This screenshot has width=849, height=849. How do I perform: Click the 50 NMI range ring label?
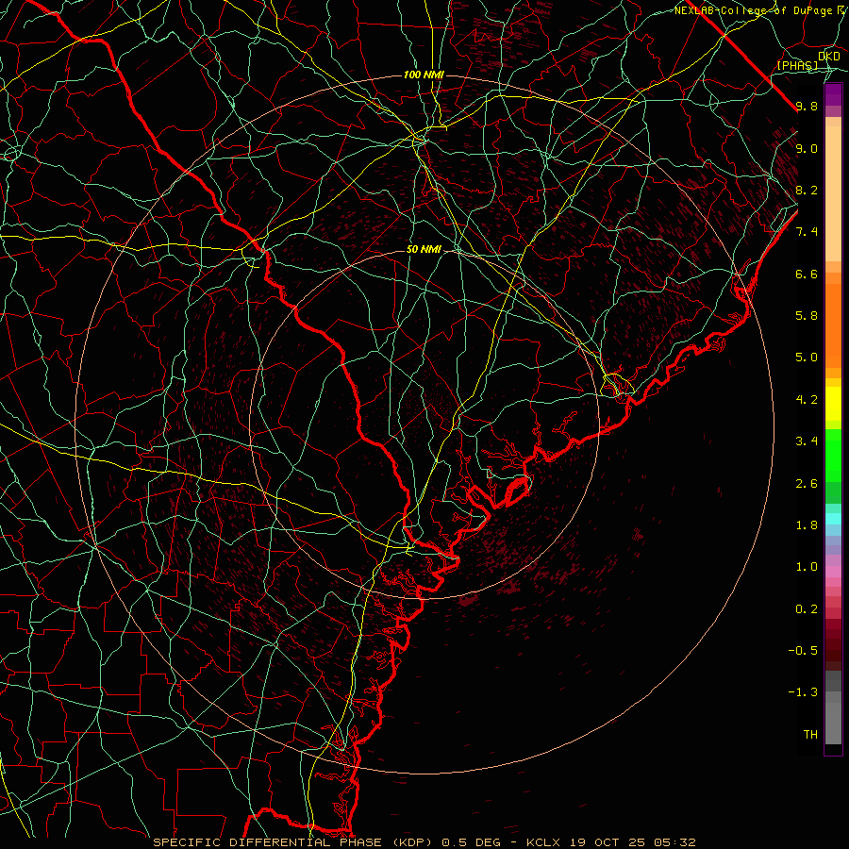click(x=424, y=249)
